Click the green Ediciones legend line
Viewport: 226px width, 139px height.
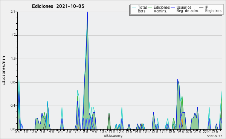click(150, 8)
